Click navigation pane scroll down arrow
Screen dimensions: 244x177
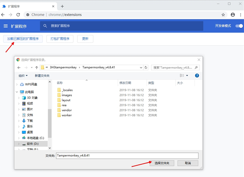pyautogui.click(x=49, y=148)
